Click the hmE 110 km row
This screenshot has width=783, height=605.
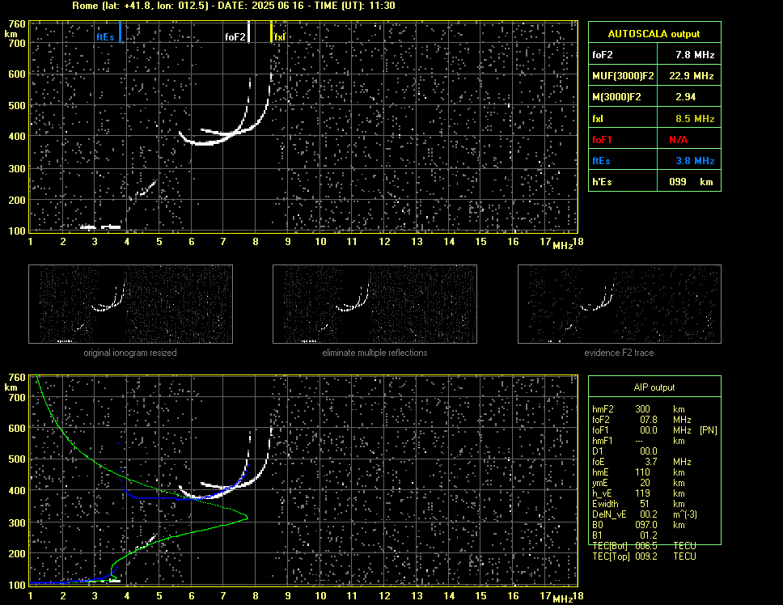(x=639, y=472)
